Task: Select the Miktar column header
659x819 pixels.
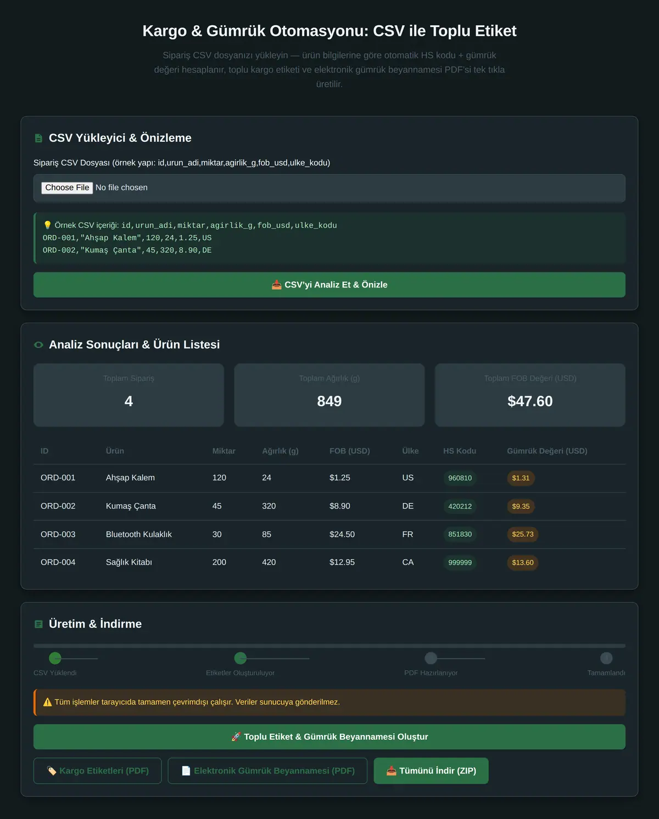Action: 224,451
